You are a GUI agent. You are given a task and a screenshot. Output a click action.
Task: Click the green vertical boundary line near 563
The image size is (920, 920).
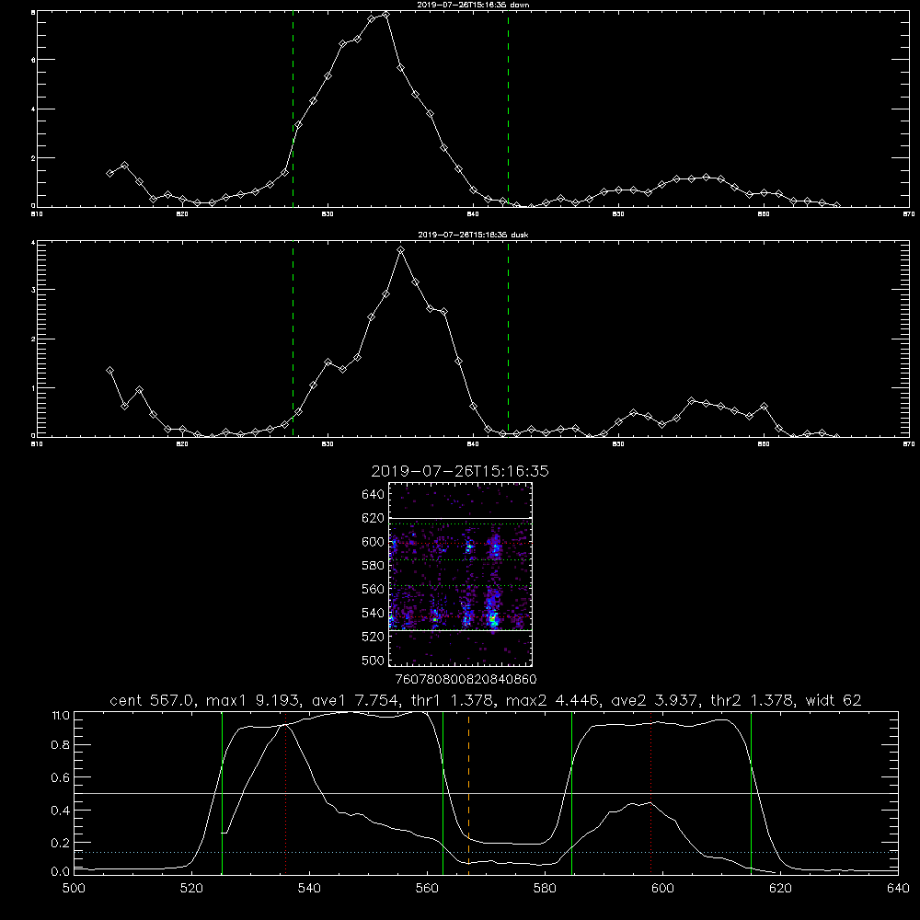coord(443,793)
